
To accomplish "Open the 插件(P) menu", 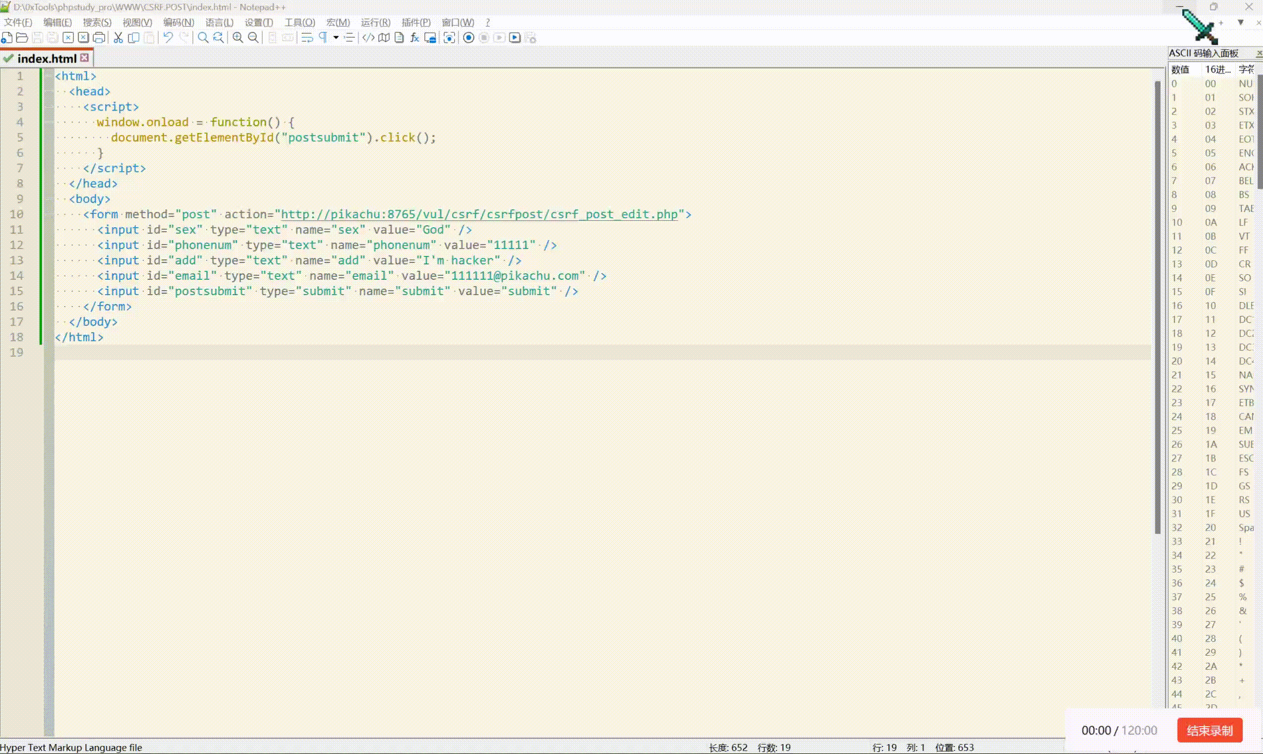I will pos(415,22).
